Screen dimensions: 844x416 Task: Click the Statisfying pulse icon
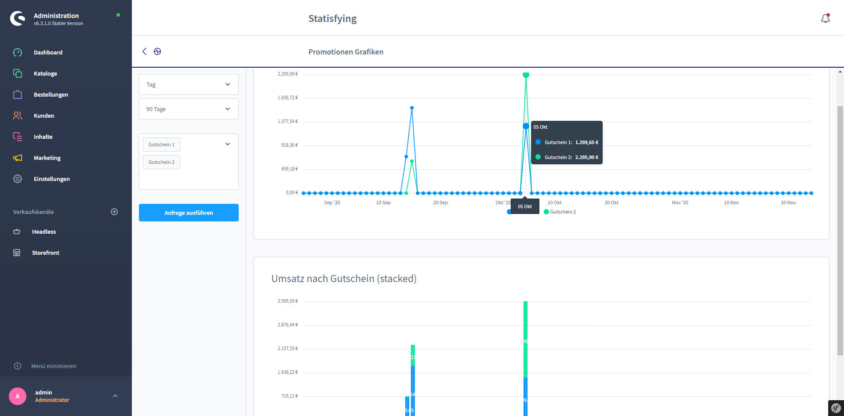[x=157, y=51]
